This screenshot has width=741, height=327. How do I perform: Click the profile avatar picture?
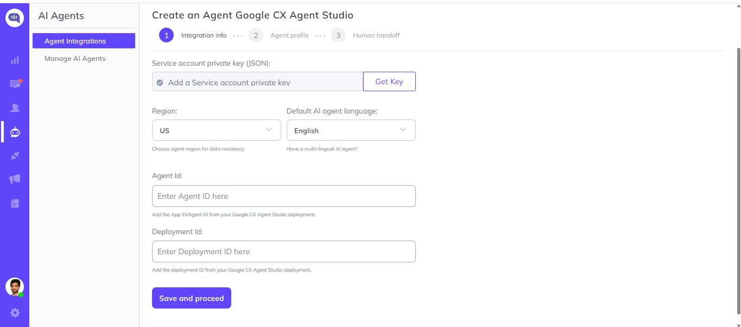[x=15, y=287]
